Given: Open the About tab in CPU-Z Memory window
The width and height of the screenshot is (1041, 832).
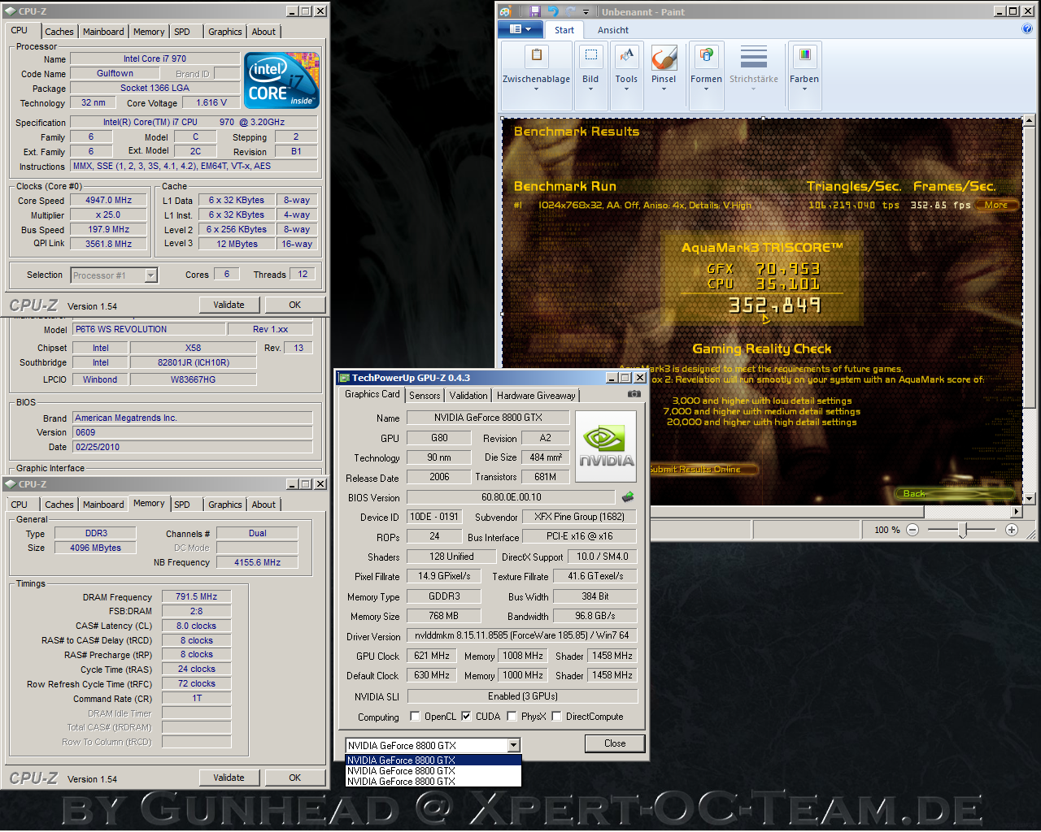Looking at the screenshot, I should pyautogui.click(x=264, y=505).
